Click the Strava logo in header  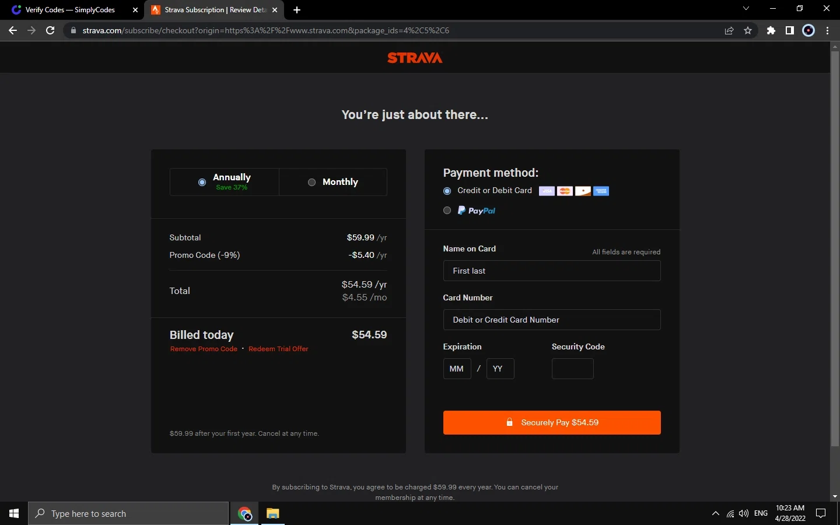click(415, 58)
